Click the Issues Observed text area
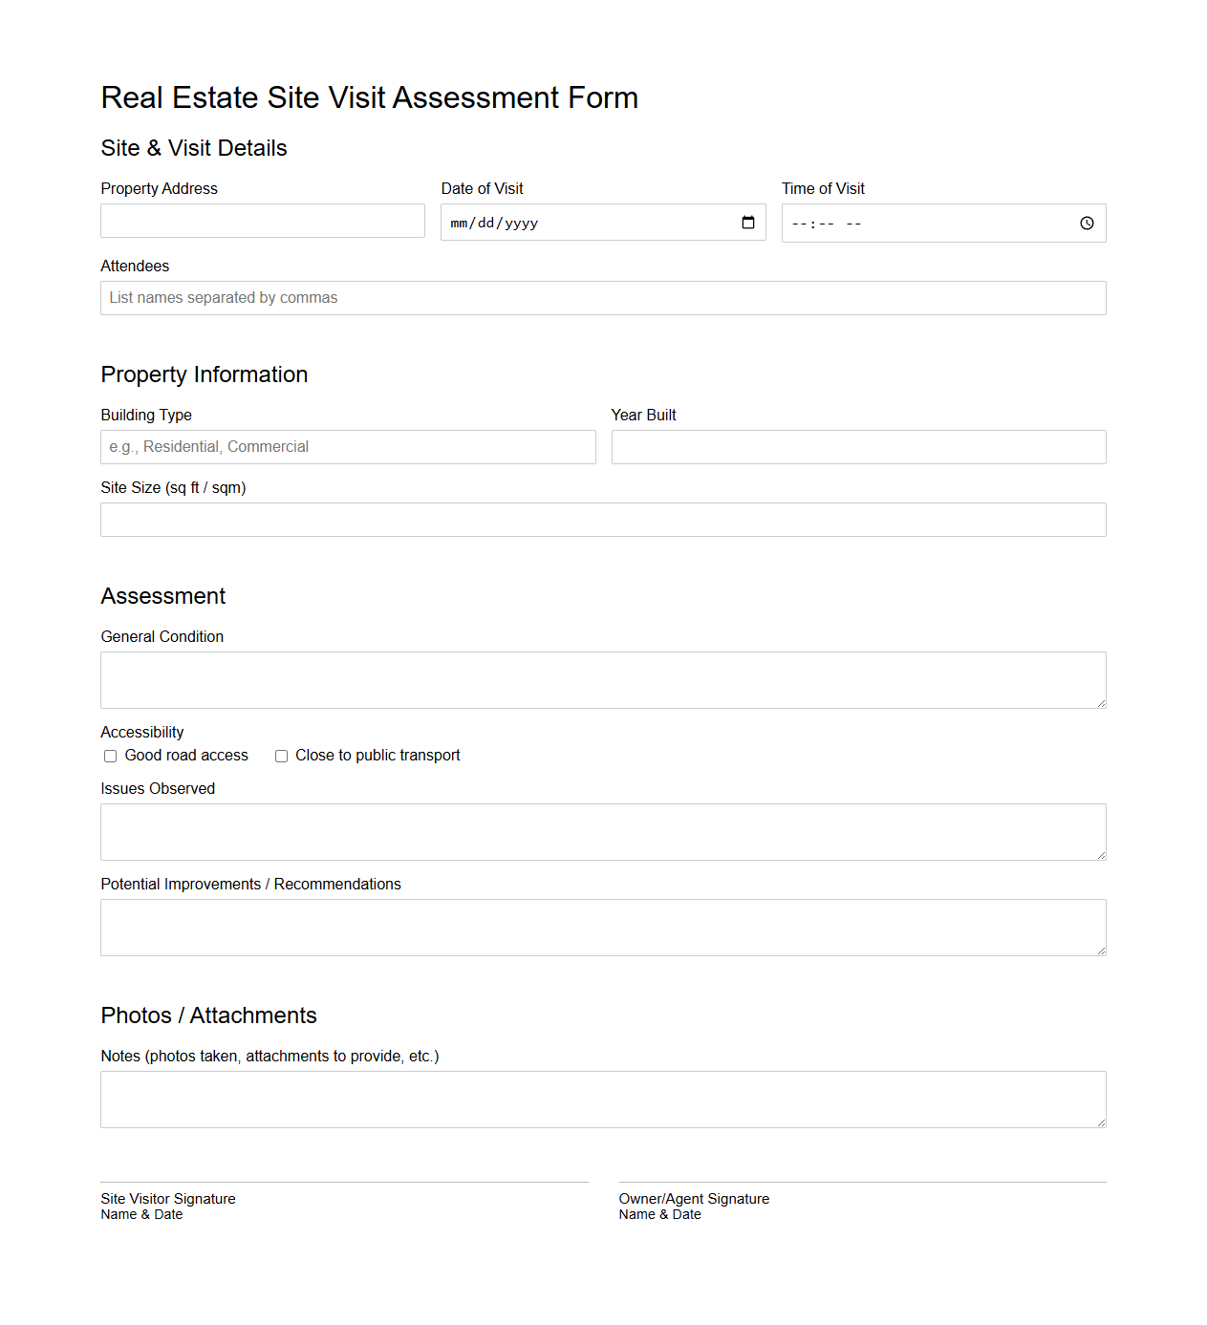1207x1325 pixels. click(603, 831)
